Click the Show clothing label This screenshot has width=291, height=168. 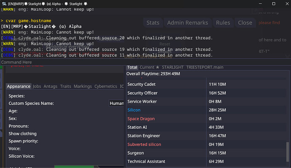(x=22, y=134)
